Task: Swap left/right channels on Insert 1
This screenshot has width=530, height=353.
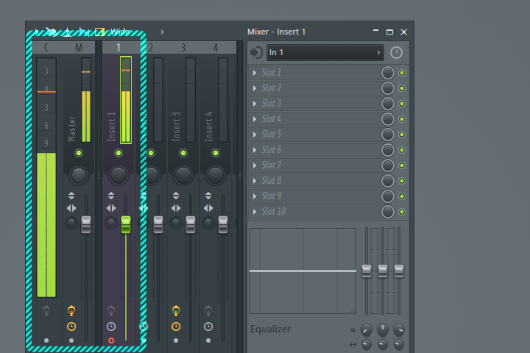Action: [x=111, y=208]
